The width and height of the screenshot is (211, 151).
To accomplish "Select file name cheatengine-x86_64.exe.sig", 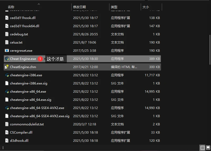I will tap(31, 100).
